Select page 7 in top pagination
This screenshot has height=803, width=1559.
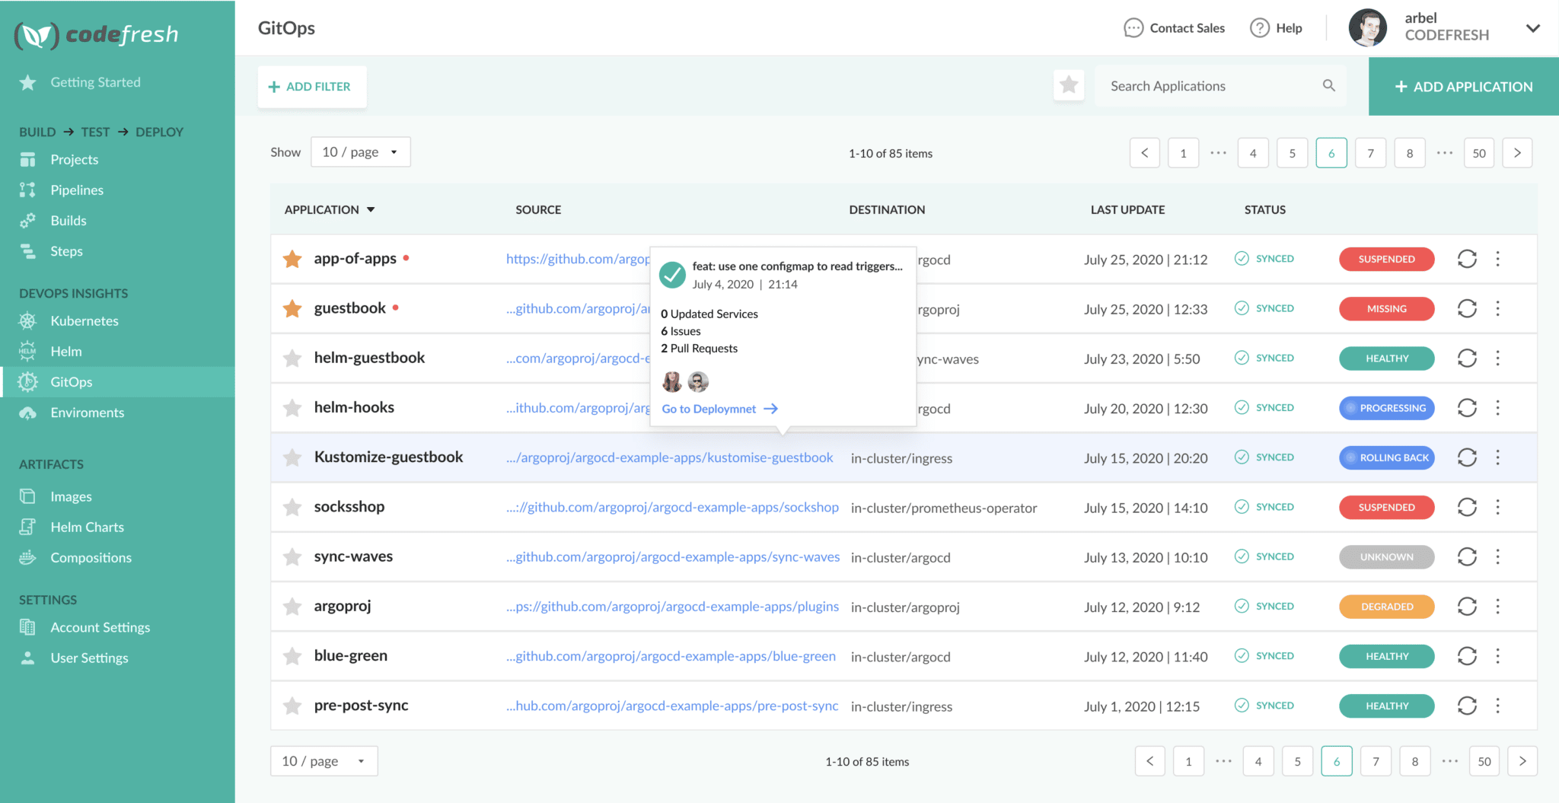[1370, 153]
